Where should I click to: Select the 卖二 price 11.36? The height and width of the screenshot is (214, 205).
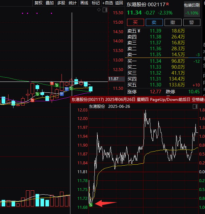(x=156, y=49)
